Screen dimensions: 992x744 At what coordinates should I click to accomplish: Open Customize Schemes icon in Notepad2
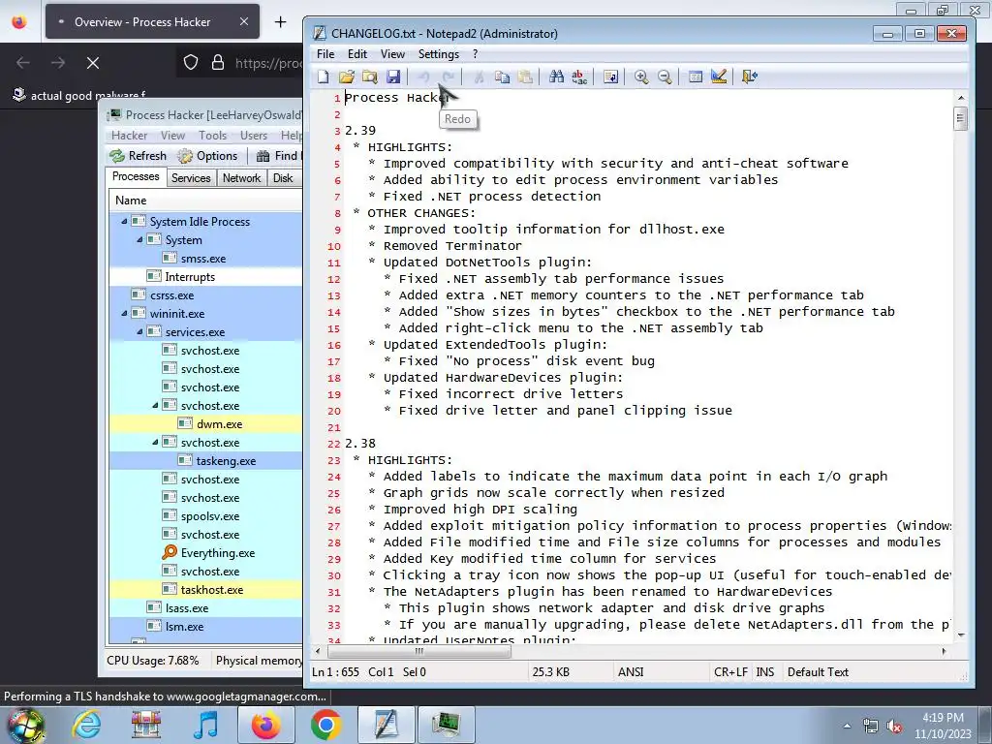[x=719, y=77]
